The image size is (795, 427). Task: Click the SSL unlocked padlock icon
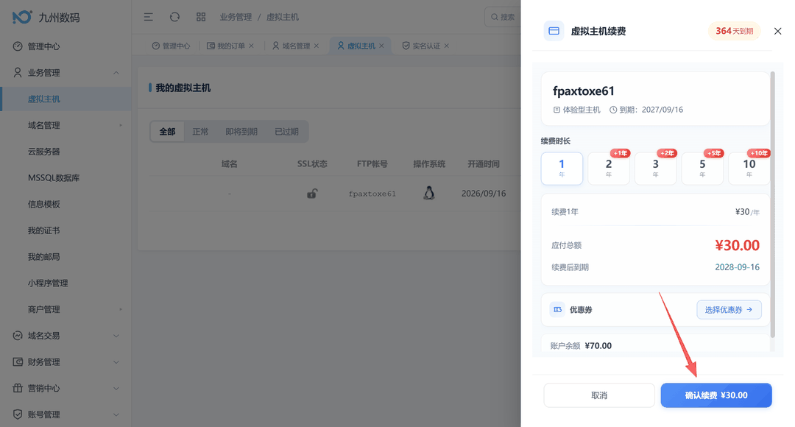click(x=312, y=193)
